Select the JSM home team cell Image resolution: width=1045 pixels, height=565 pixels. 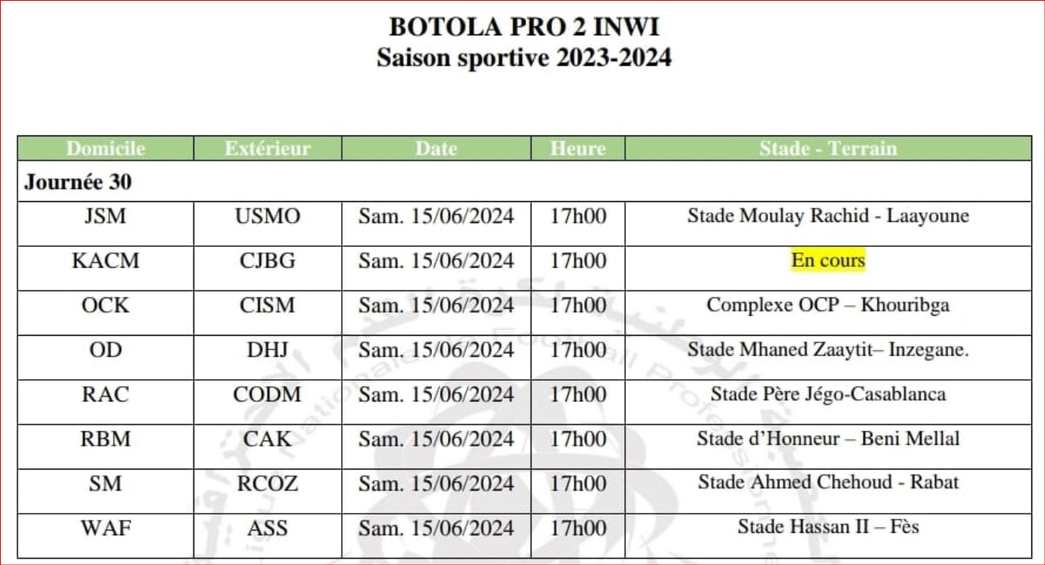point(106,216)
